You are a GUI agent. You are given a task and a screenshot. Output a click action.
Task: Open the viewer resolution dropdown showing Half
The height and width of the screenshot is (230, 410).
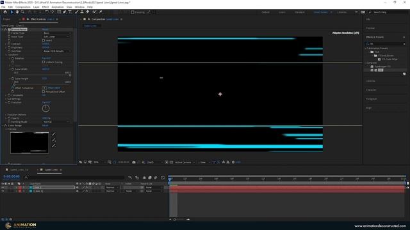point(155,162)
